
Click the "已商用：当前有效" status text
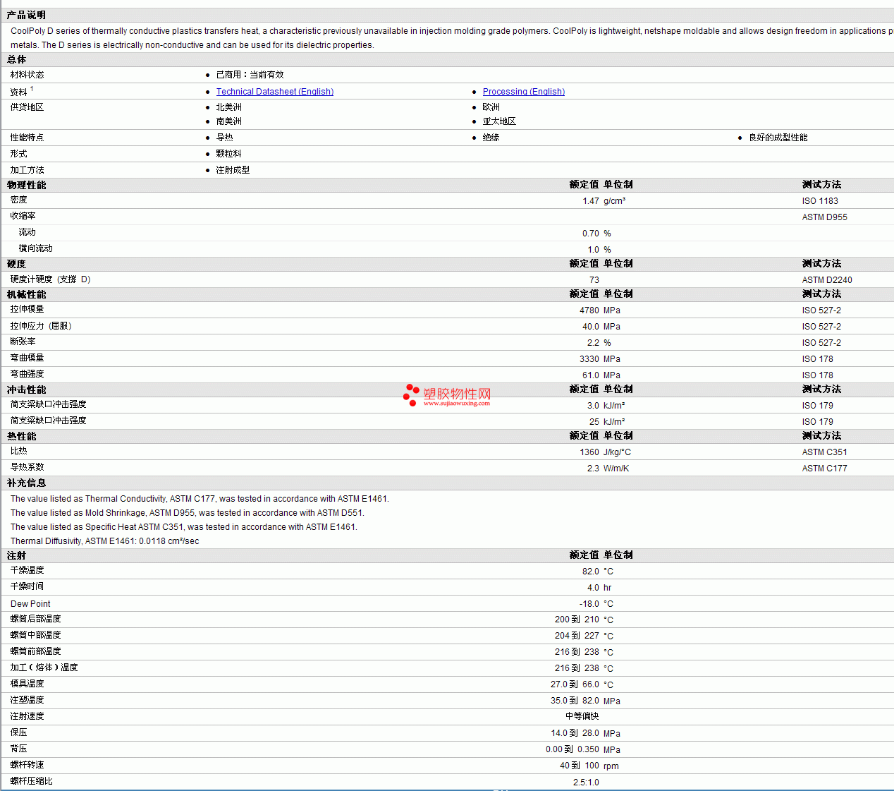[250, 75]
